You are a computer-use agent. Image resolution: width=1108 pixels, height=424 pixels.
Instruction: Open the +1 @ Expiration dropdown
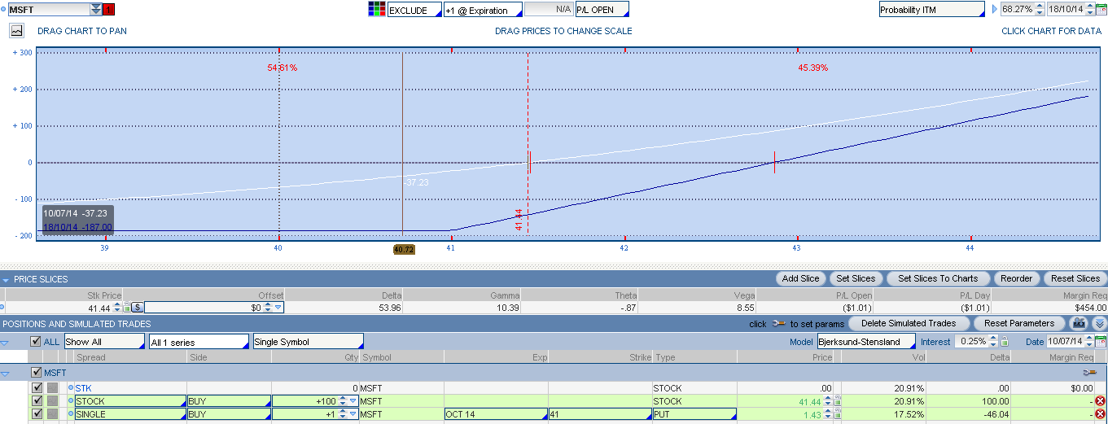pyautogui.click(x=482, y=10)
